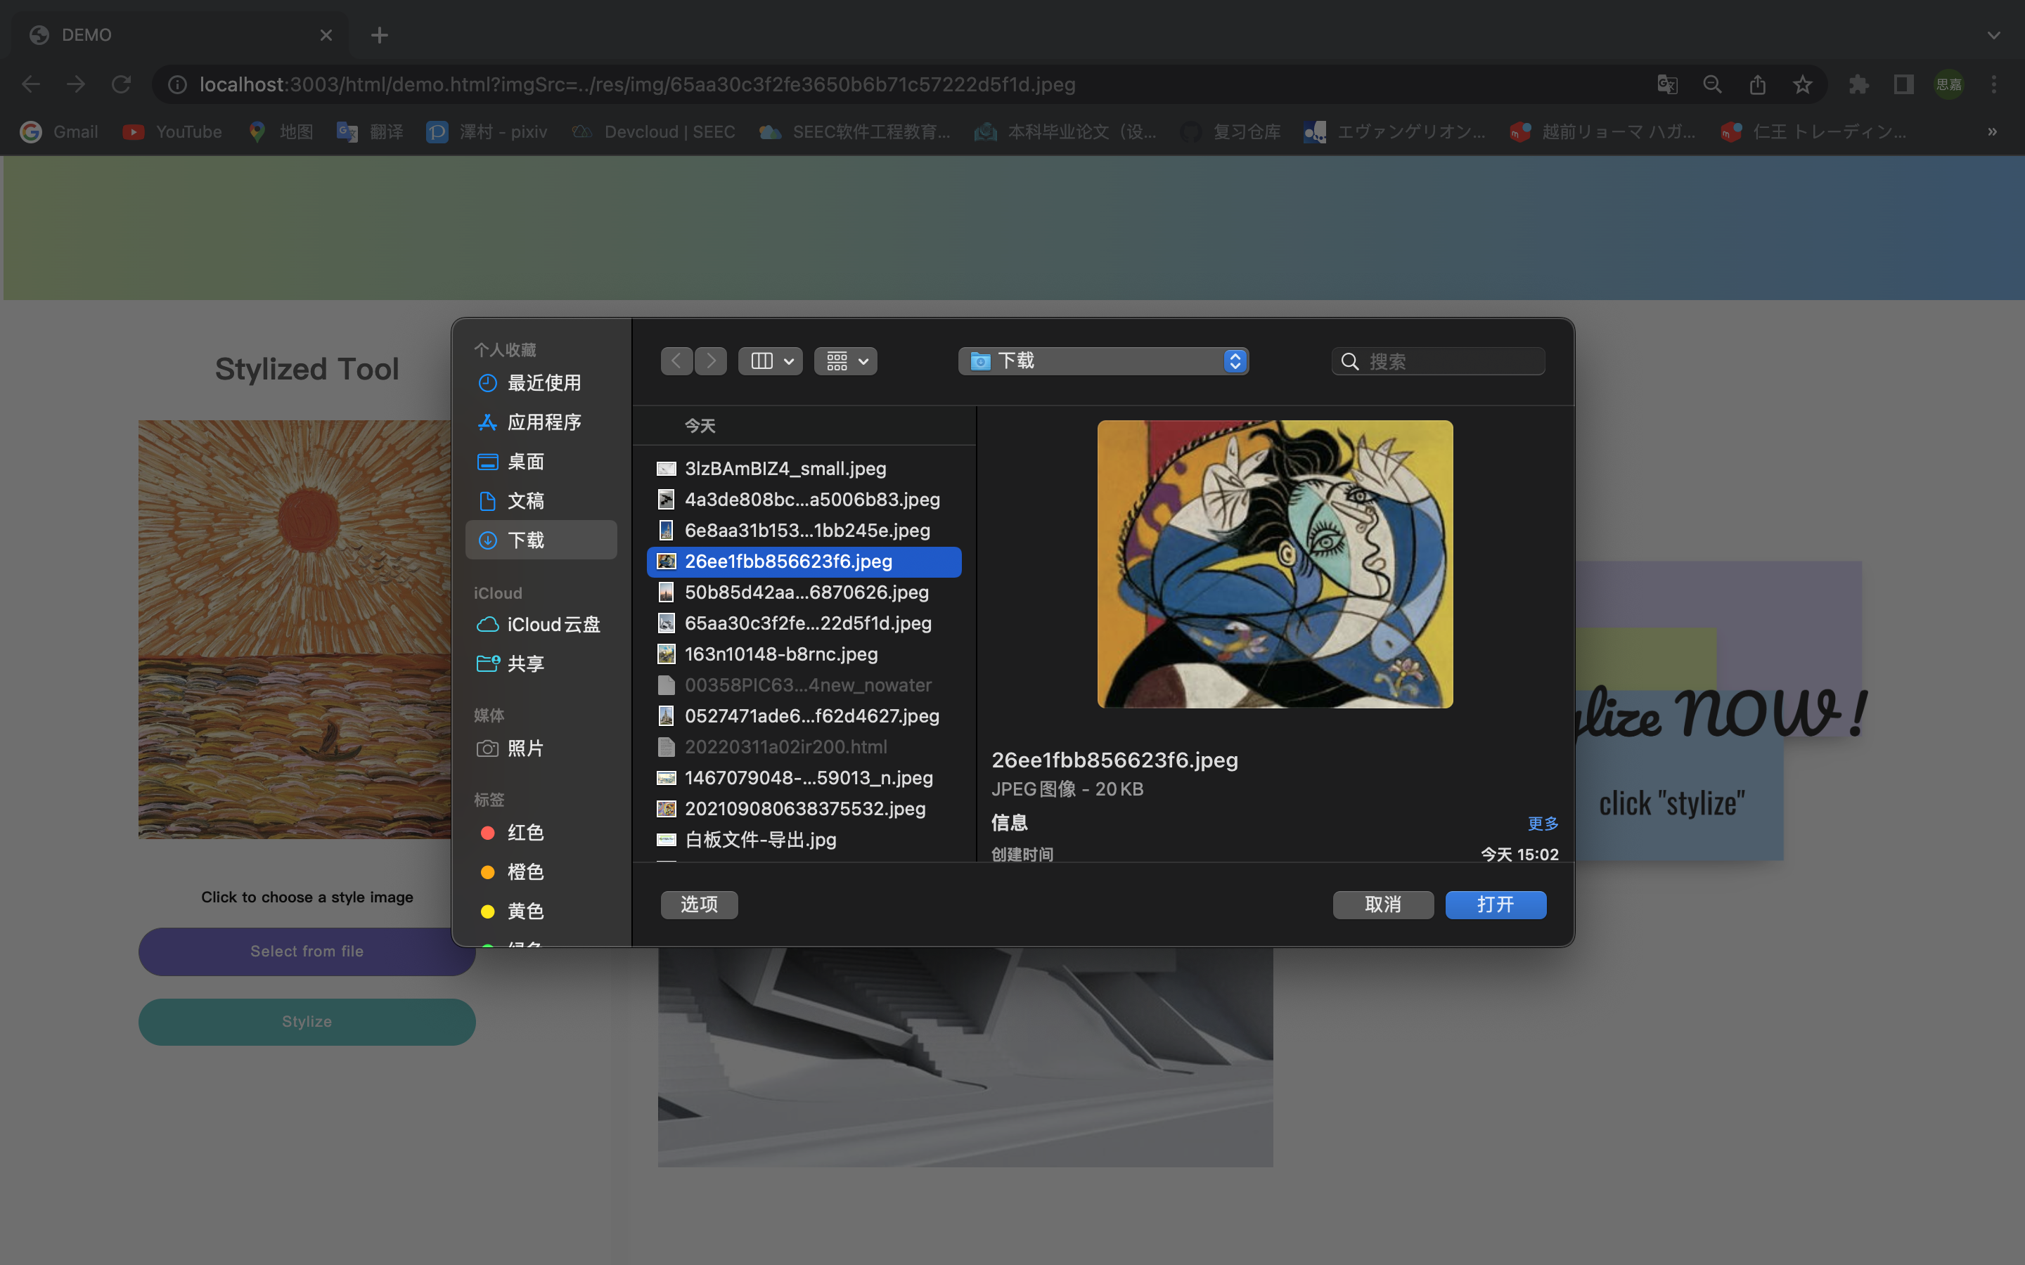
Task: Open the 下载 folder location popup
Action: [x=1103, y=361]
